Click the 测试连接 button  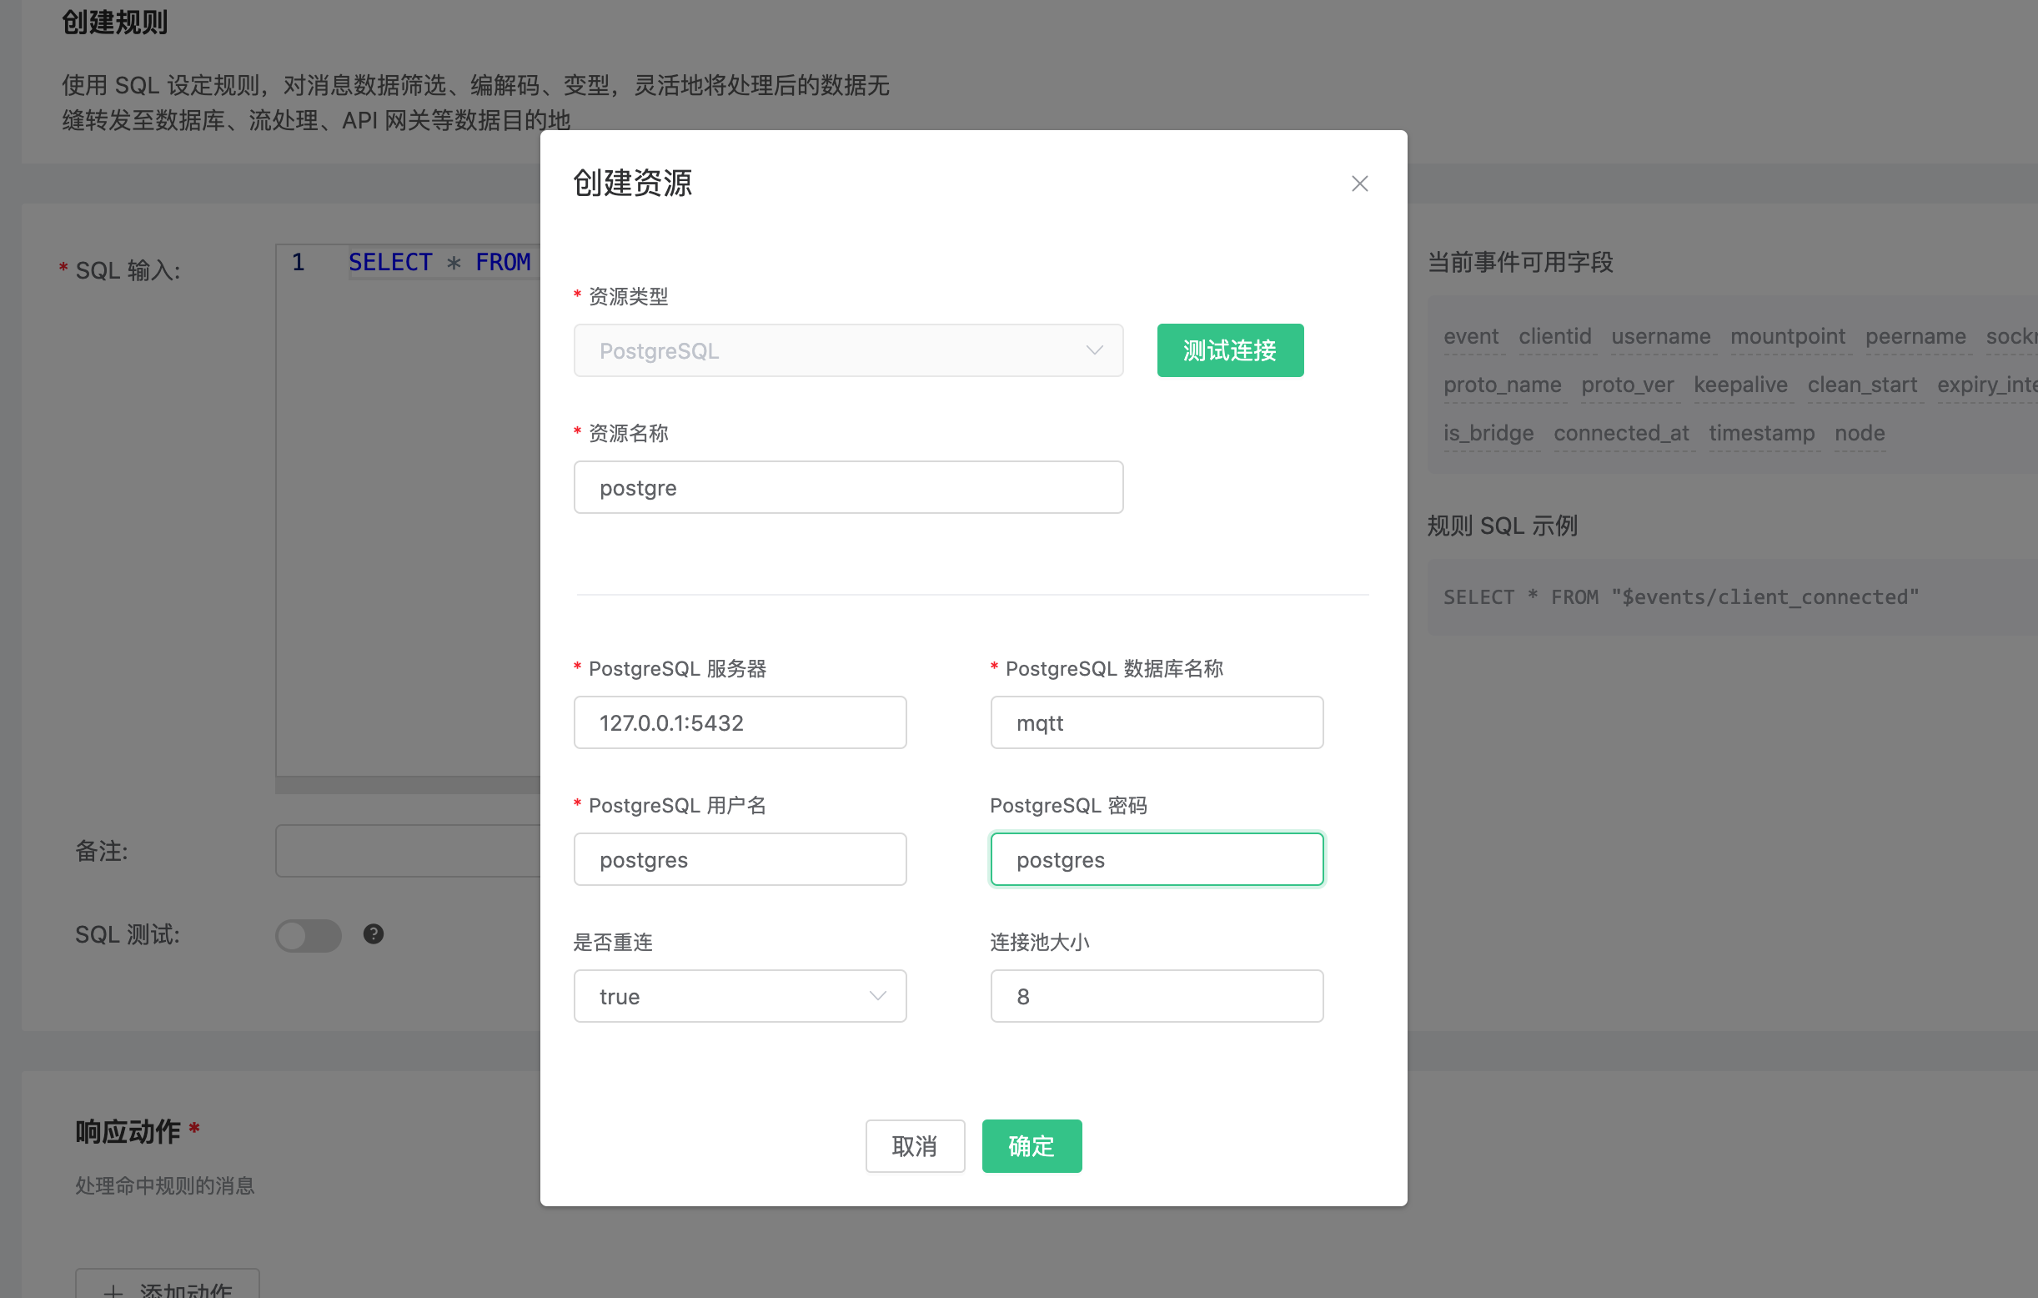[1230, 350]
